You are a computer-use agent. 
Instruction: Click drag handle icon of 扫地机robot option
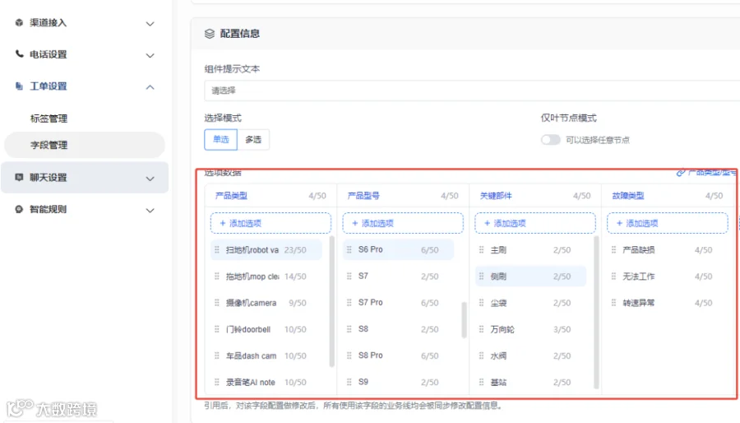click(216, 249)
